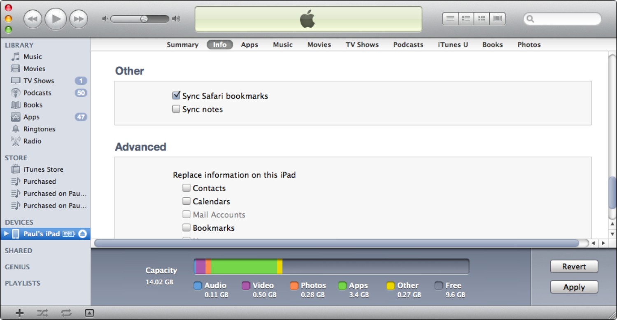Check Calendars under Replace information
Image resolution: width=617 pixels, height=320 pixels.
[186, 201]
